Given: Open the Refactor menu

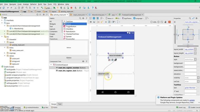Looking at the screenshot, I should (x=33, y=4).
